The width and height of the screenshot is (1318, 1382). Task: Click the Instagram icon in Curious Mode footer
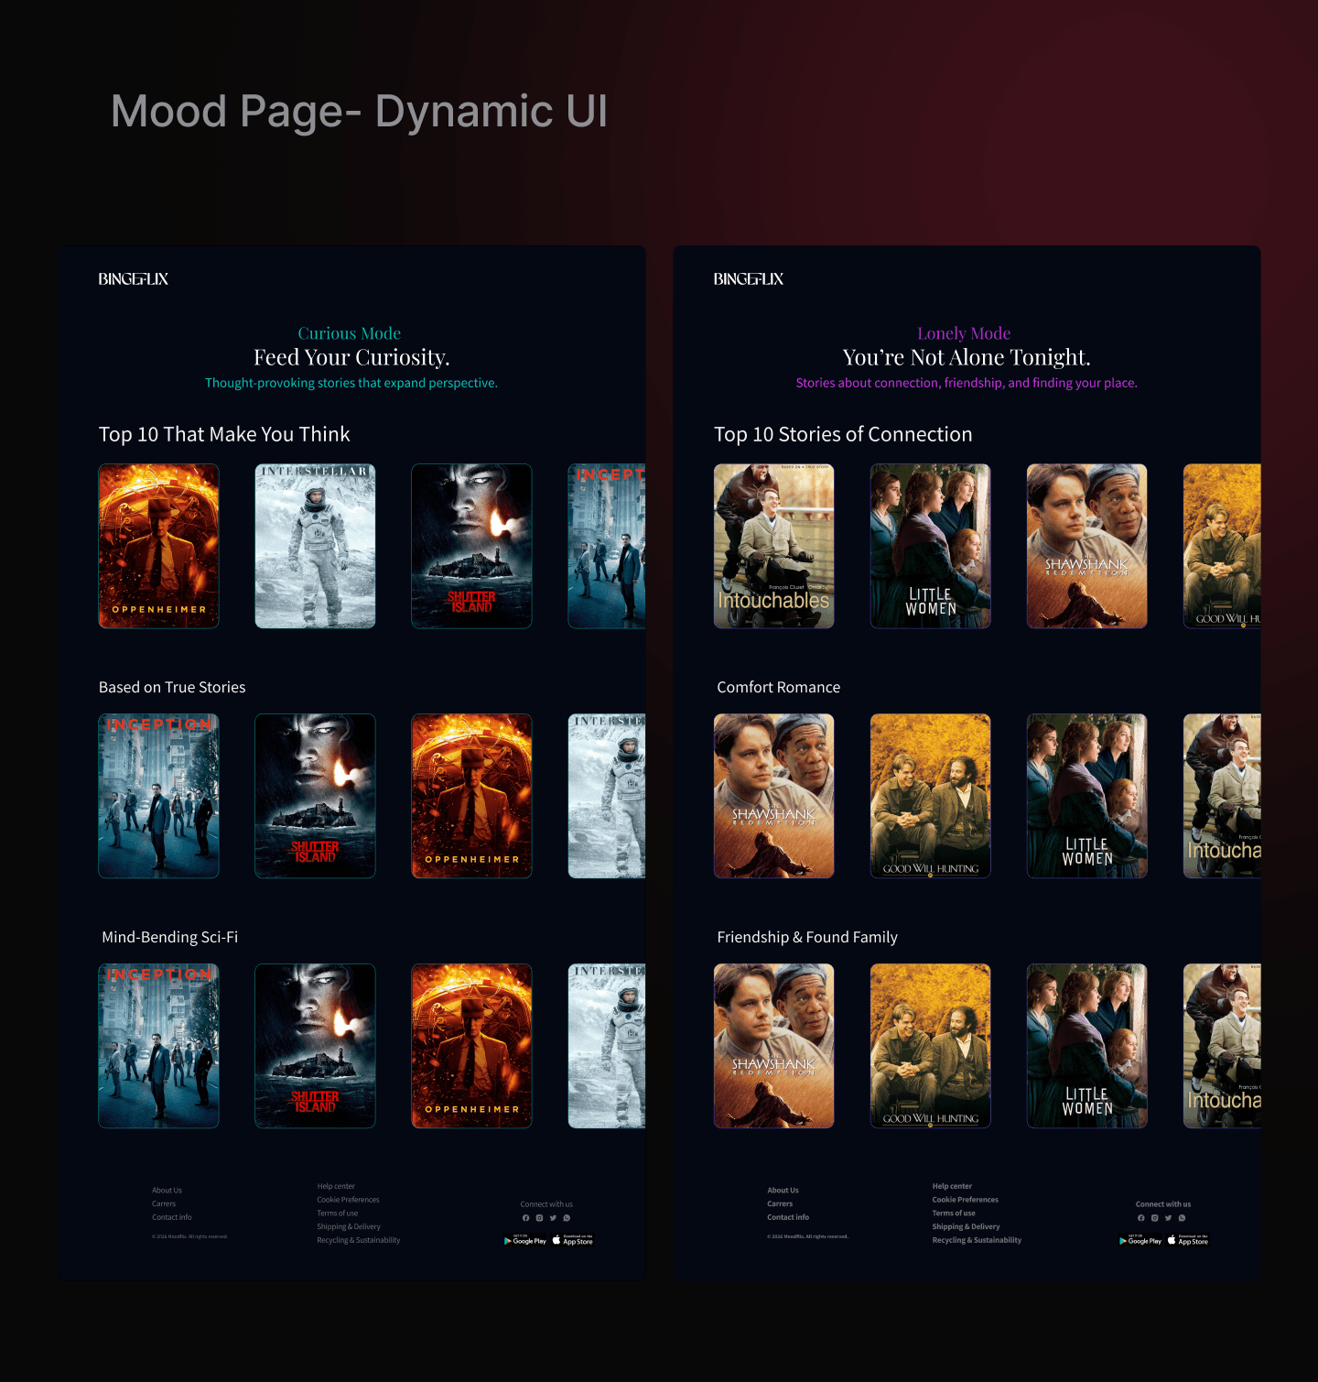539,1218
